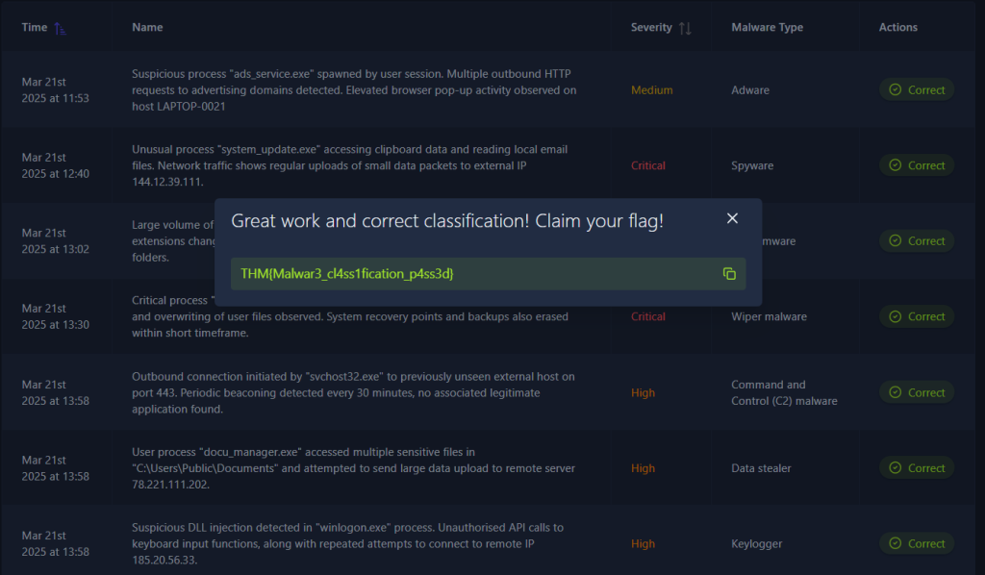Screen dimensions: 985x575
Task: Open the winlogon.exe DLL injection alert
Action: click(x=354, y=543)
